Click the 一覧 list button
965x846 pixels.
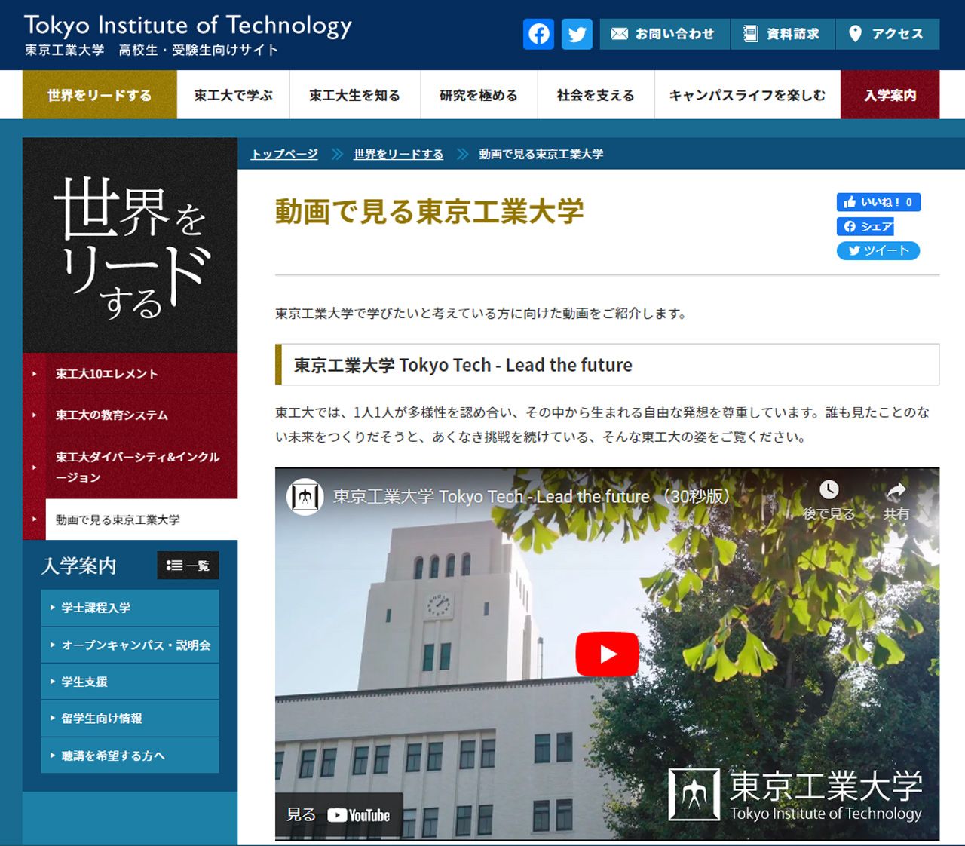[188, 566]
